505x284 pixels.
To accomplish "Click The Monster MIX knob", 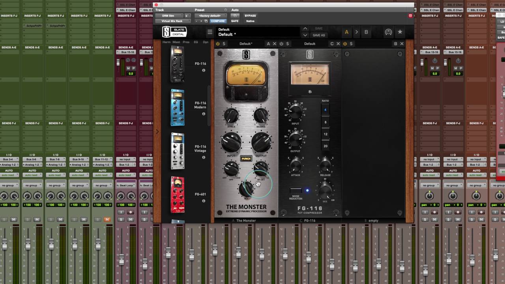I will 246,189.
